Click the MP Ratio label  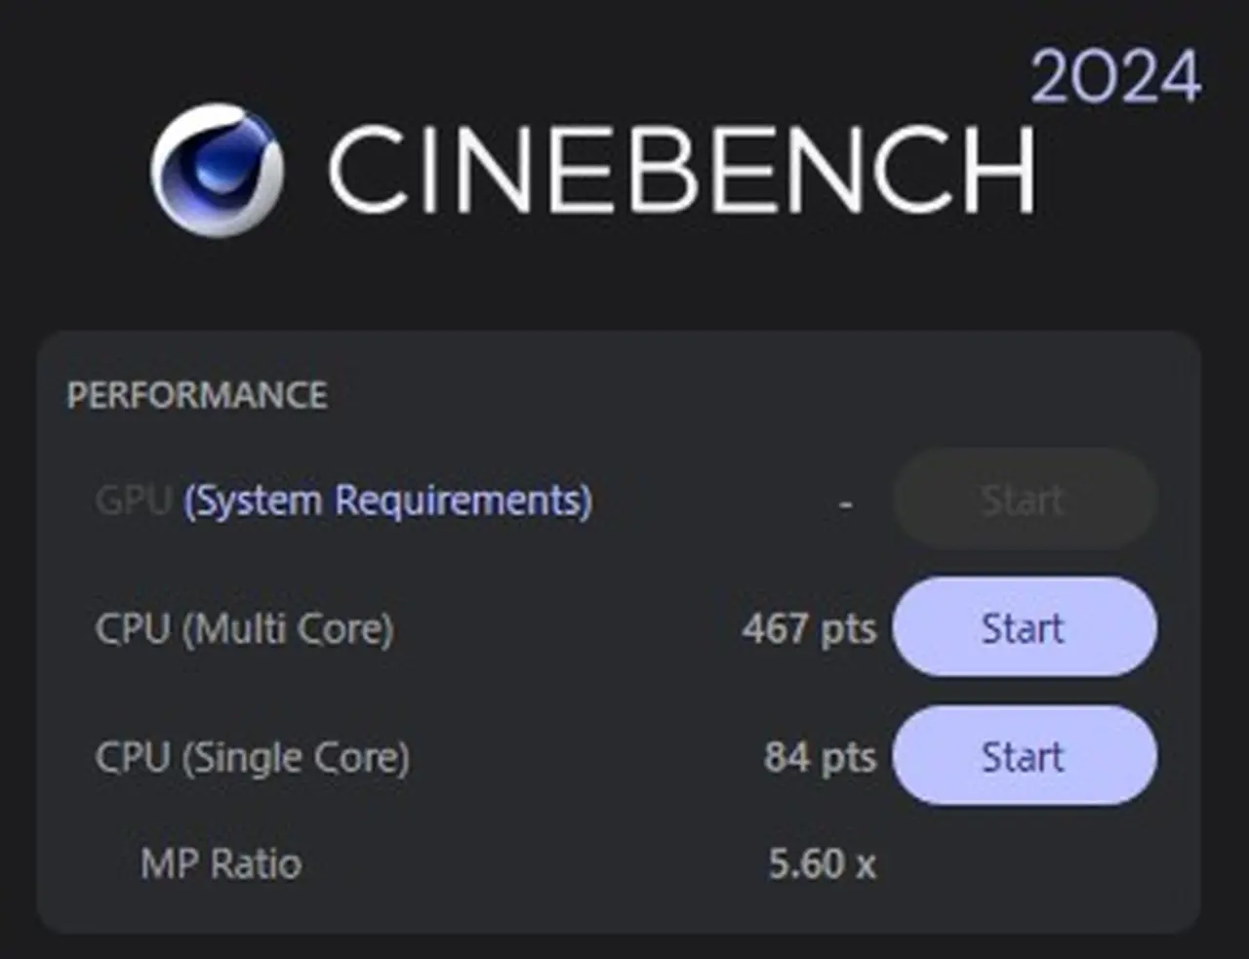[221, 863]
